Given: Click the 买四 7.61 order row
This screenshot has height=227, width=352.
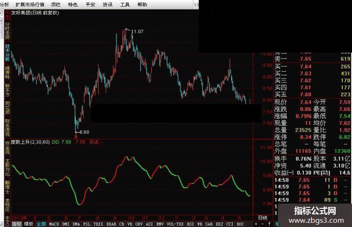Looking at the screenshot, I should (312, 88).
